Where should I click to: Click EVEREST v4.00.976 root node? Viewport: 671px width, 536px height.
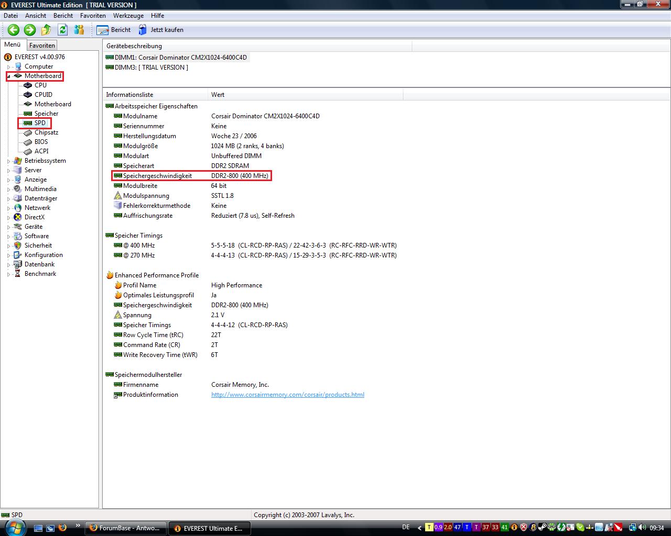40,57
